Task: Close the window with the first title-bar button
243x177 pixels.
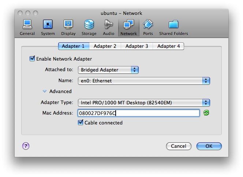Action: coord(20,13)
